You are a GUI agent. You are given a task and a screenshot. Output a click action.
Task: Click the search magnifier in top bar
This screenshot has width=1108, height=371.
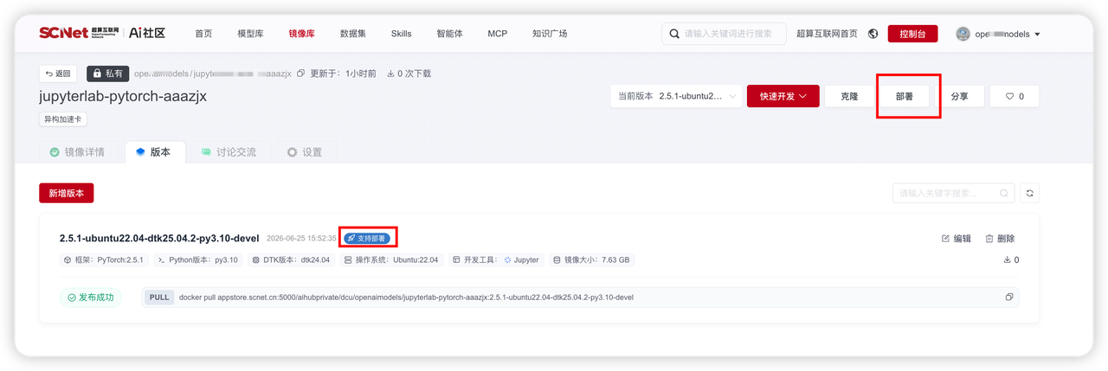674,34
